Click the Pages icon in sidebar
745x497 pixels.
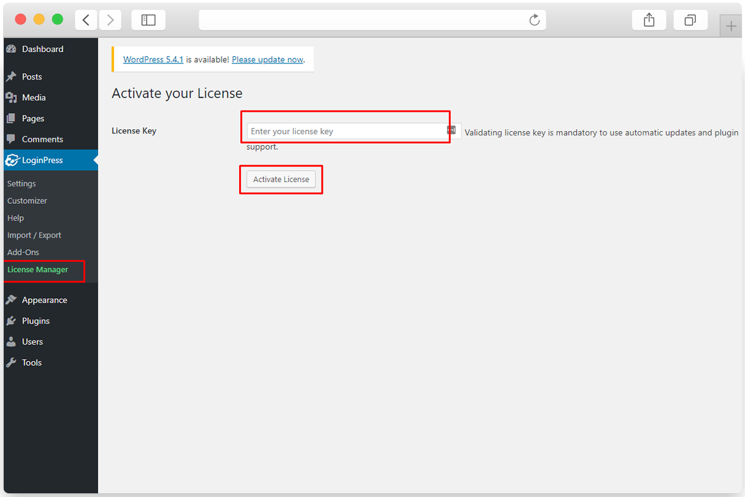[x=11, y=119]
